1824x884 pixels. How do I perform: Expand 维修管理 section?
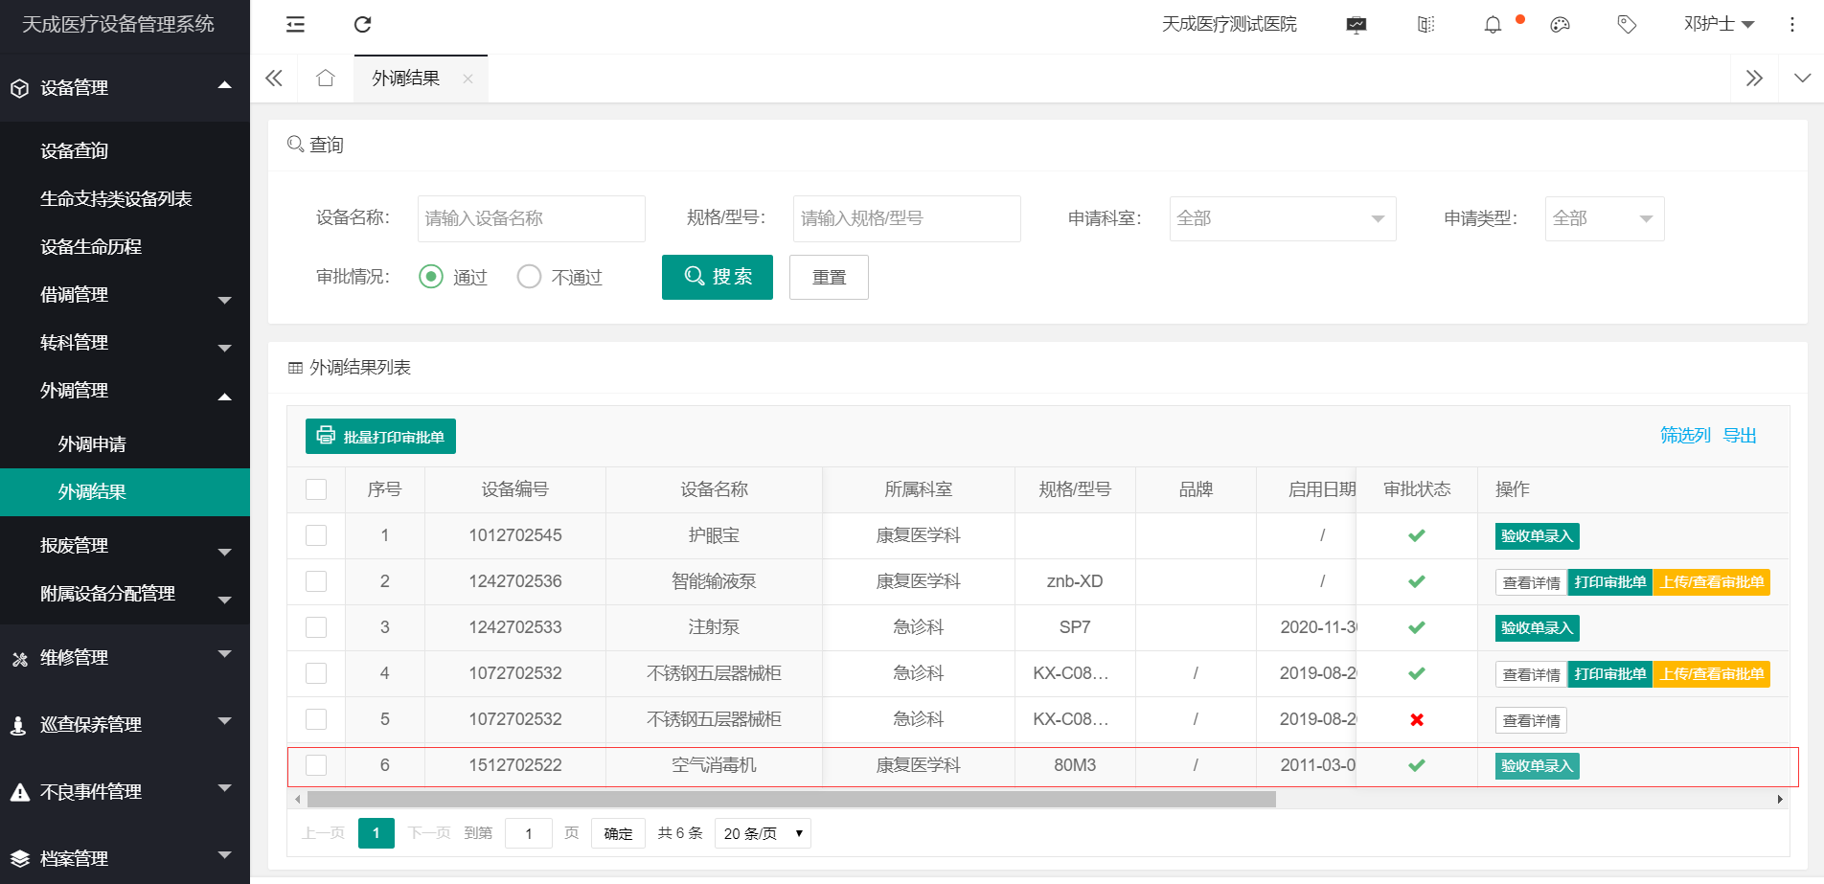125,658
